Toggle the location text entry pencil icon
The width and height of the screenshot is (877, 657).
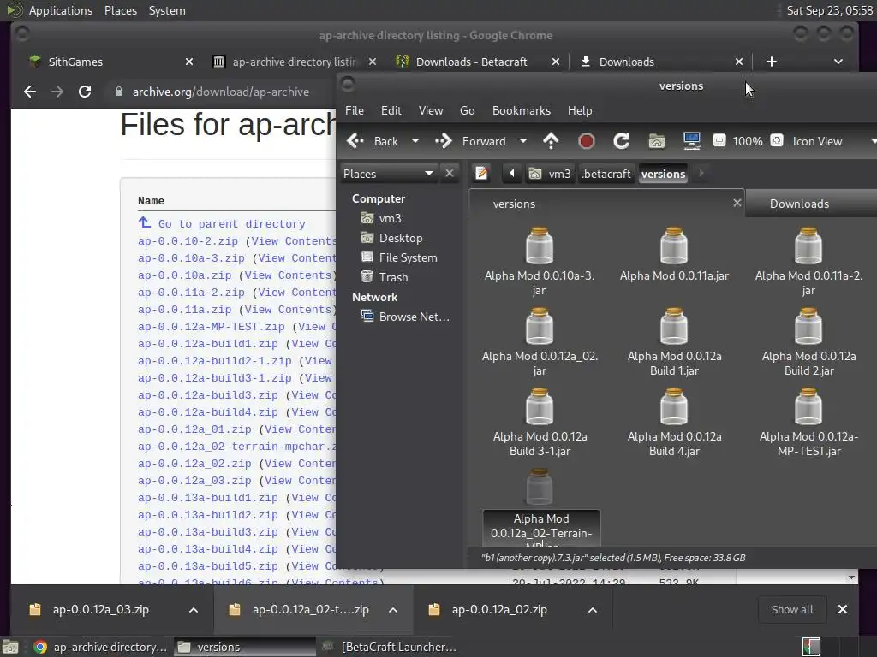pyautogui.click(x=481, y=174)
